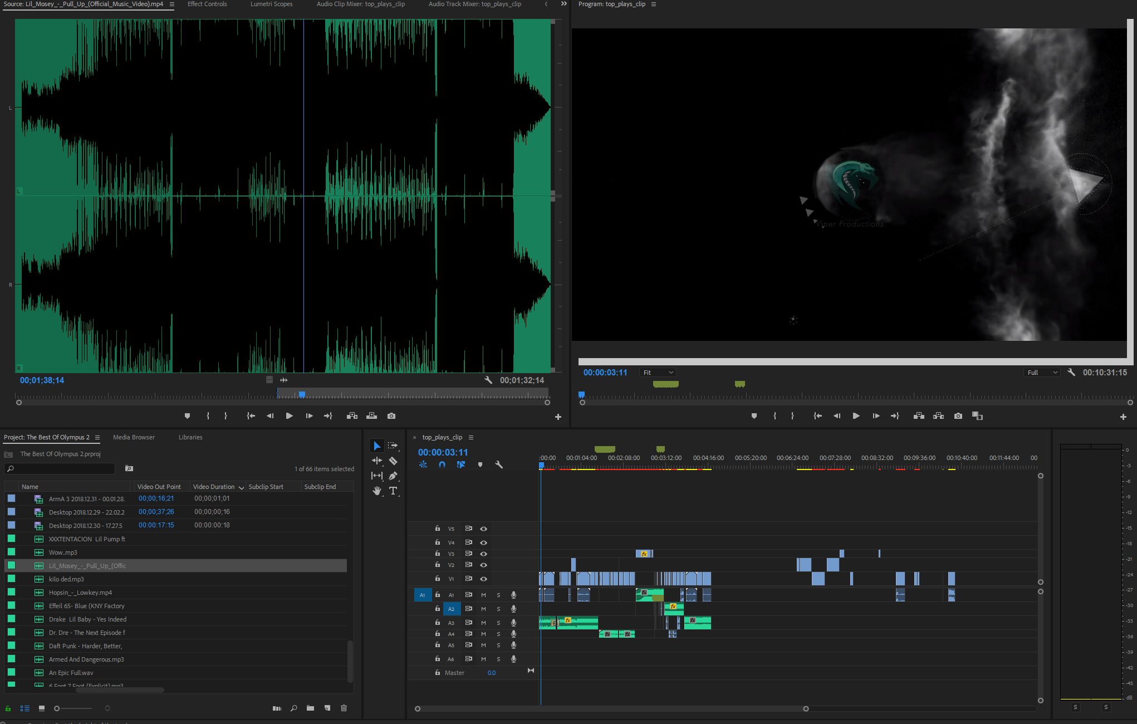Mute audio track A2
Screen dimensions: 1137x724
click(483, 609)
